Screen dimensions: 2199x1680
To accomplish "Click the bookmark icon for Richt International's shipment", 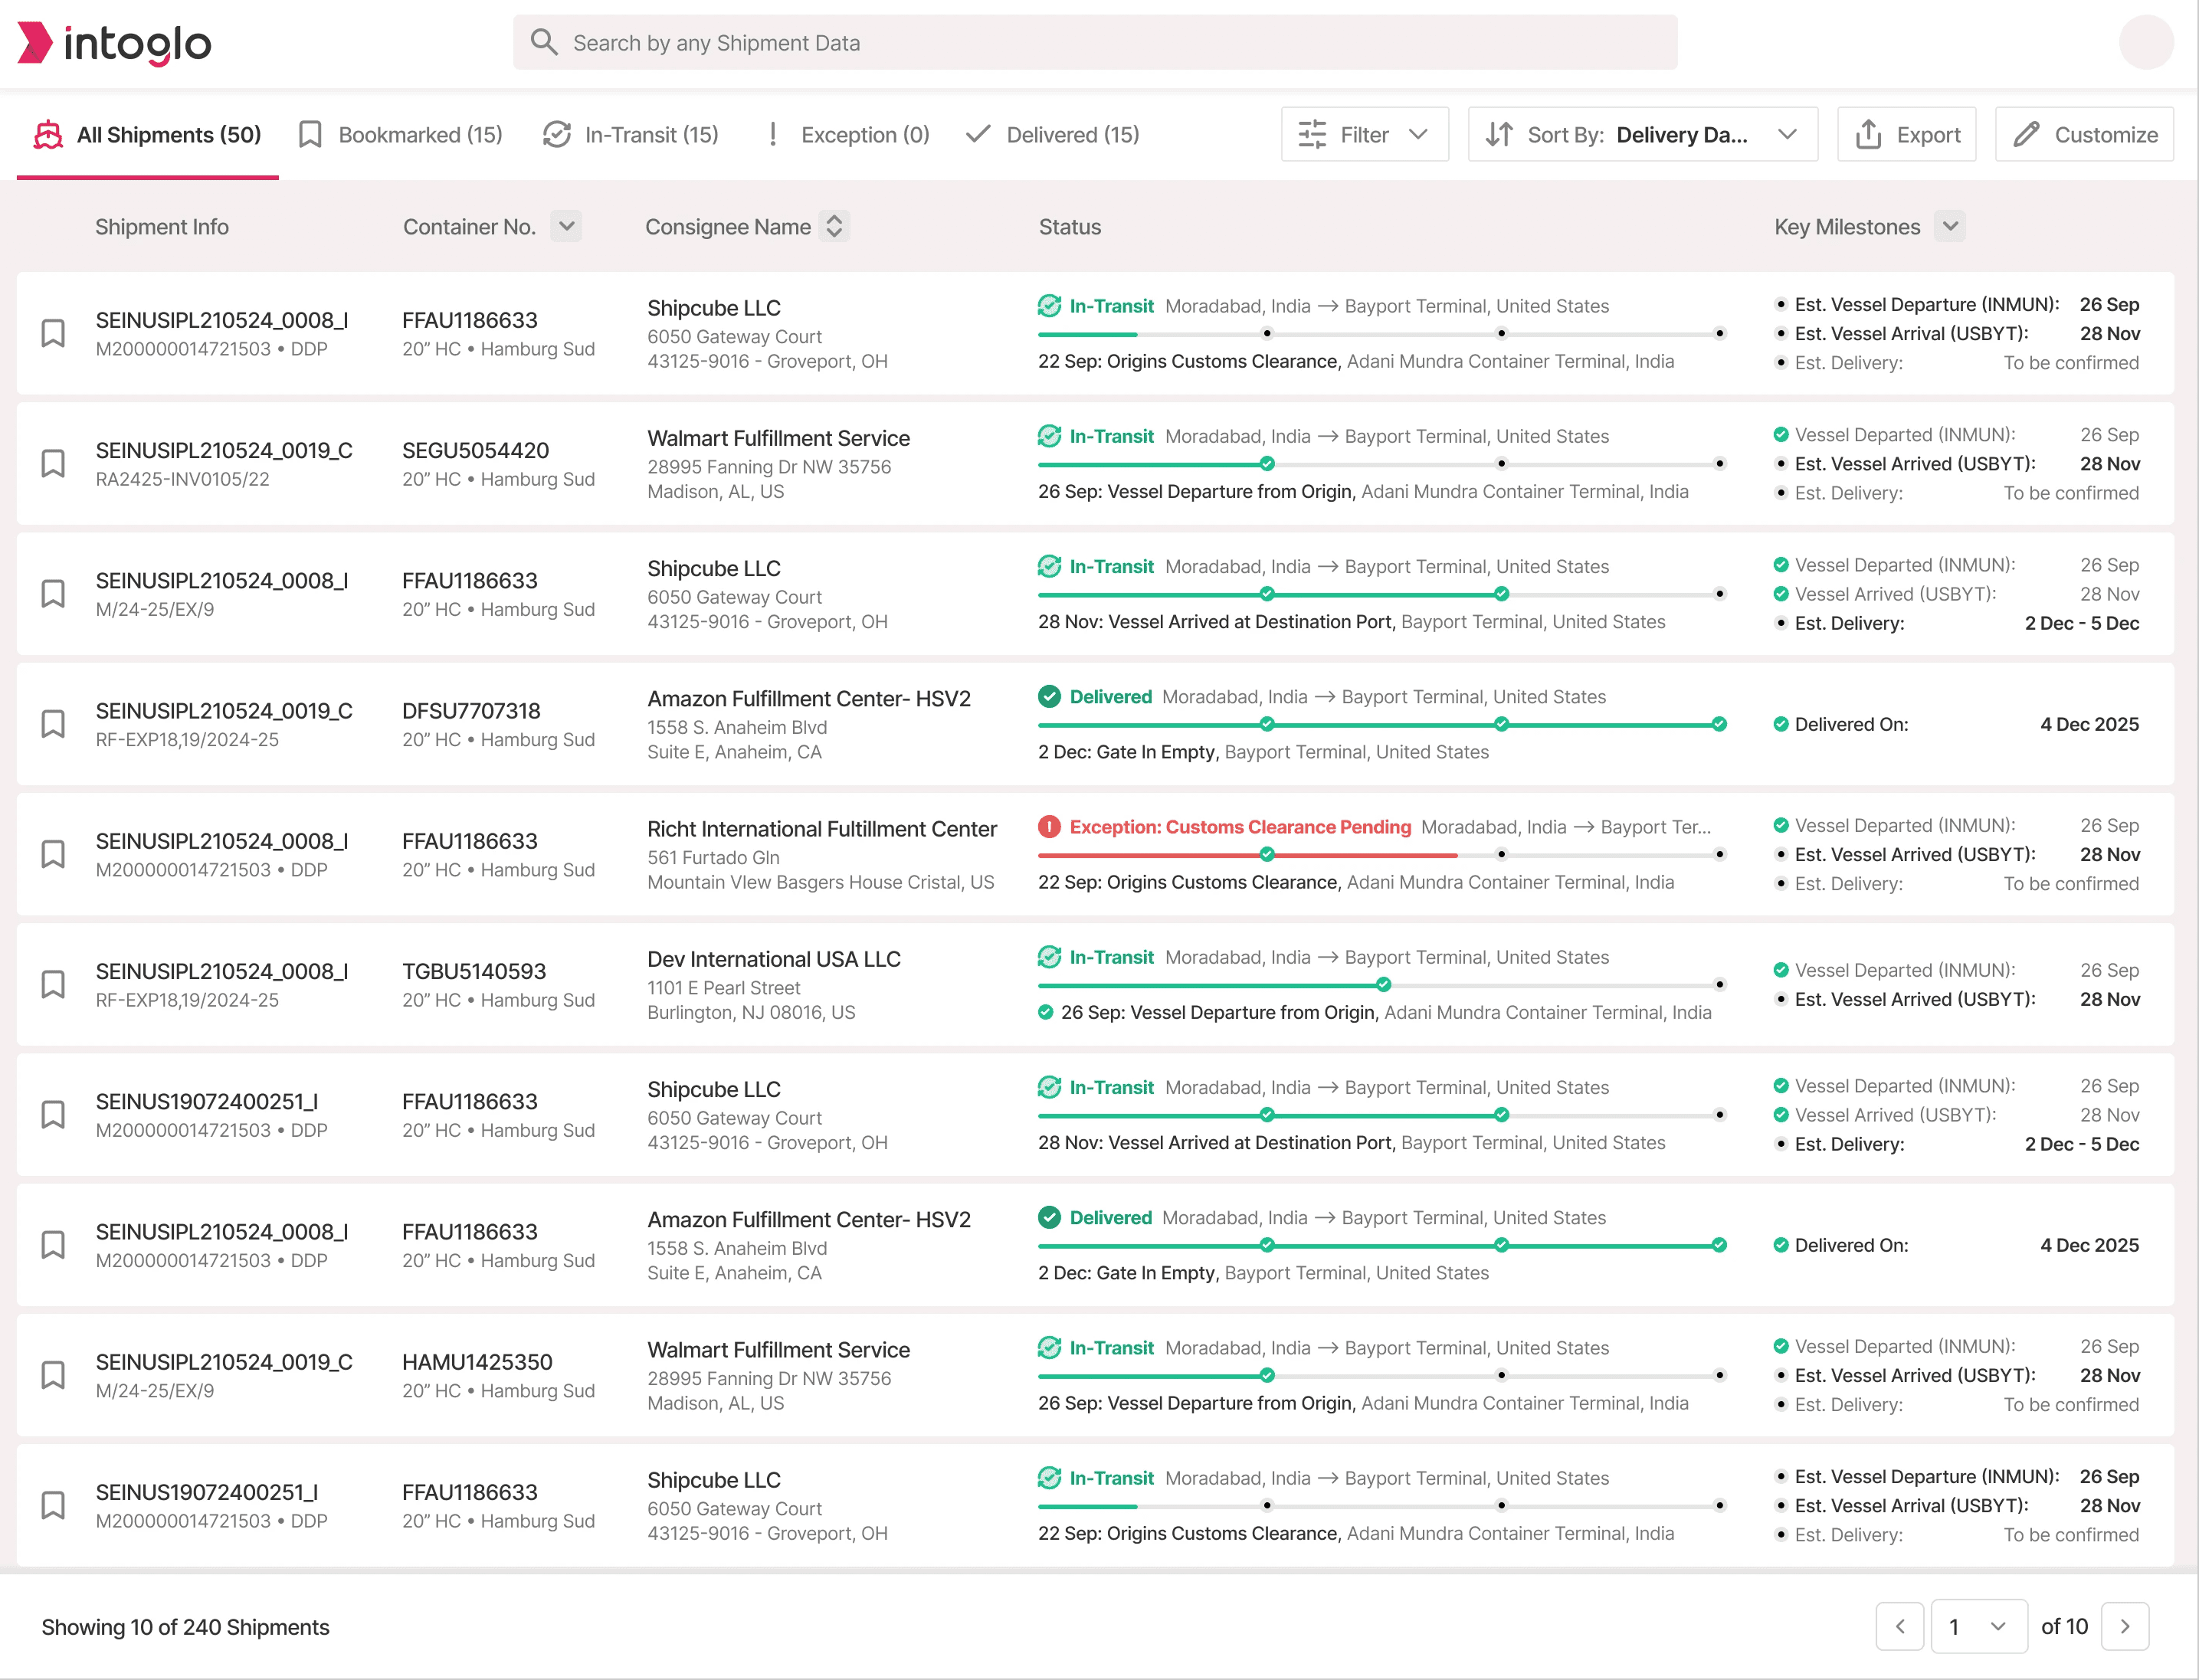I will (x=53, y=854).
